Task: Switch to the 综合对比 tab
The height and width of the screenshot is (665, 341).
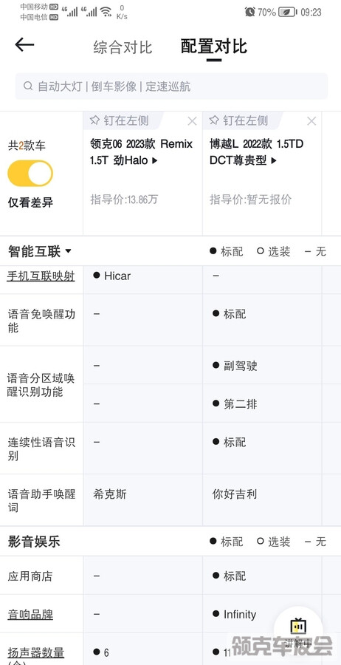Action: click(x=123, y=47)
